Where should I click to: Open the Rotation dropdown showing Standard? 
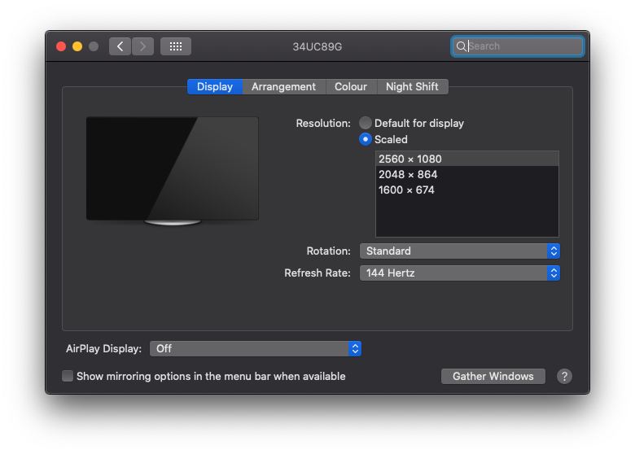point(460,251)
